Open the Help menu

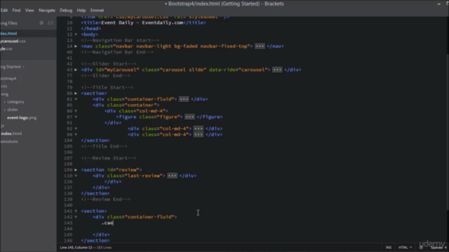[x=81, y=10]
